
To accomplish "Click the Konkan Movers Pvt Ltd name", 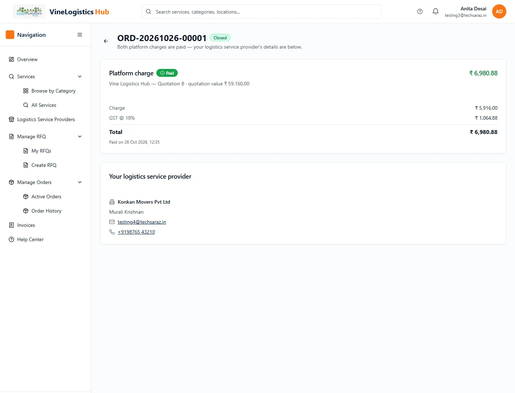I will coord(144,202).
